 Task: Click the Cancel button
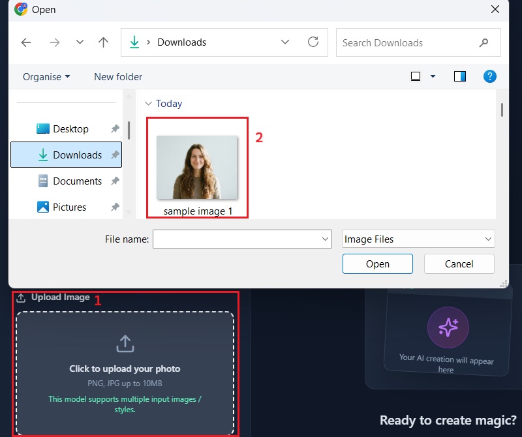click(459, 264)
